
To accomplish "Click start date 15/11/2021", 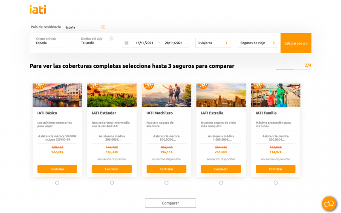I will coord(144,43).
